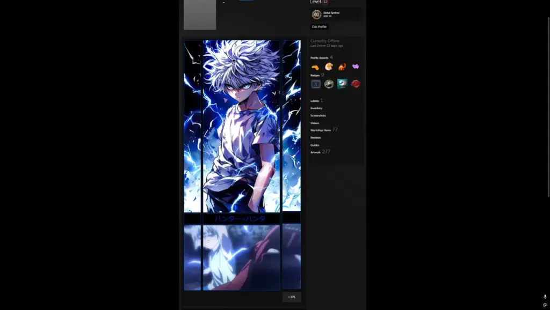Screen dimensions: 550x310
Task: Expand the '+ 275' artwork showcase
Action: coord(291,296)
